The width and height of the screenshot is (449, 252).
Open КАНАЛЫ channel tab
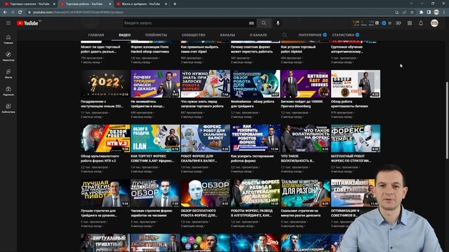(x=227, y=35)
